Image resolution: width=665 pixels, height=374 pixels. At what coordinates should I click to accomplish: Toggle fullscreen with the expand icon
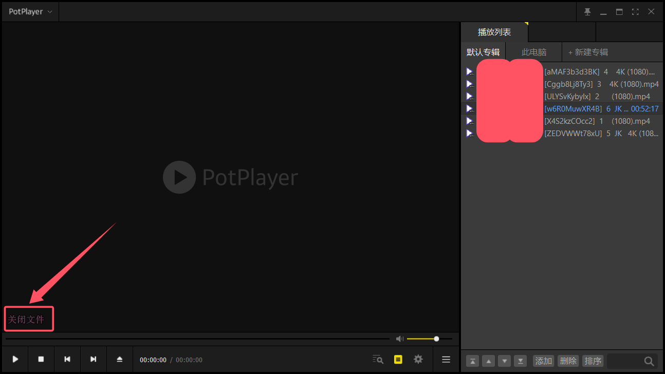[x=635, y=11]
